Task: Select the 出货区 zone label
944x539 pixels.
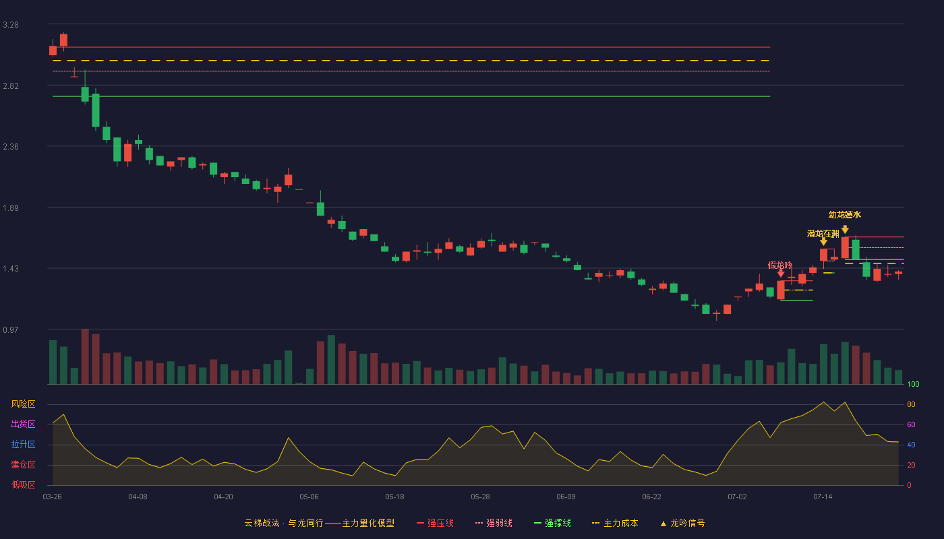Action: coord(24,424)
